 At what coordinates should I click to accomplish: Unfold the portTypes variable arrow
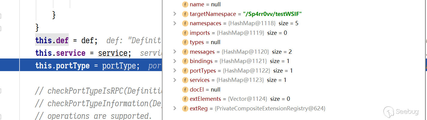pos(175,70)
